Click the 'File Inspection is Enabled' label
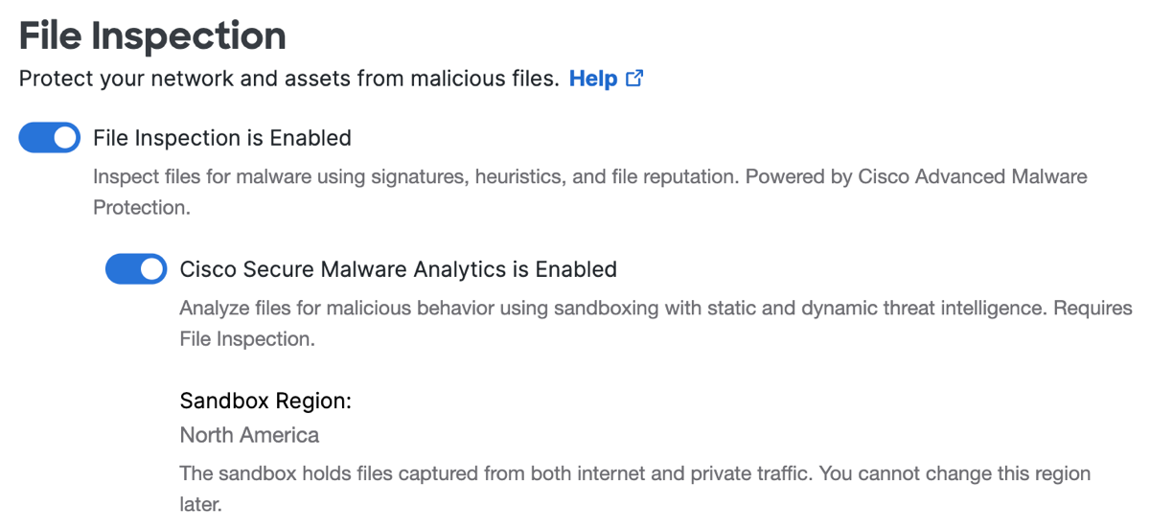This screenshot has height=529, width=1150. point(222,138)
